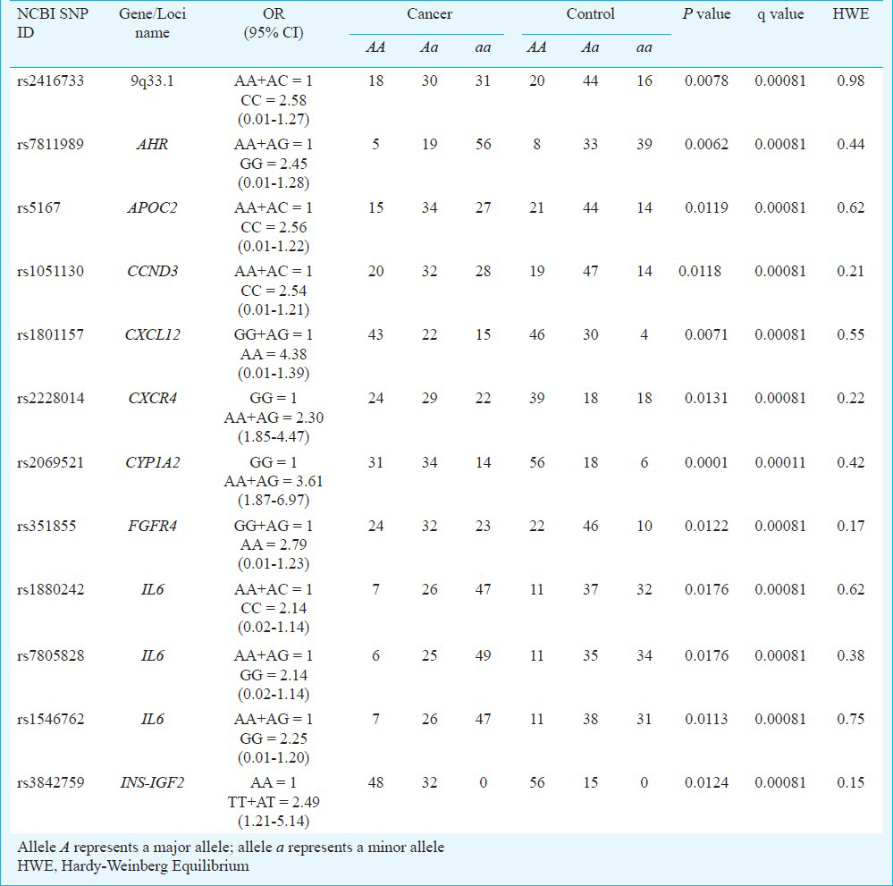This screenshot has width=893, height=886.
Task: Click the q value 0.00011
Action: (x=780, y=462)
